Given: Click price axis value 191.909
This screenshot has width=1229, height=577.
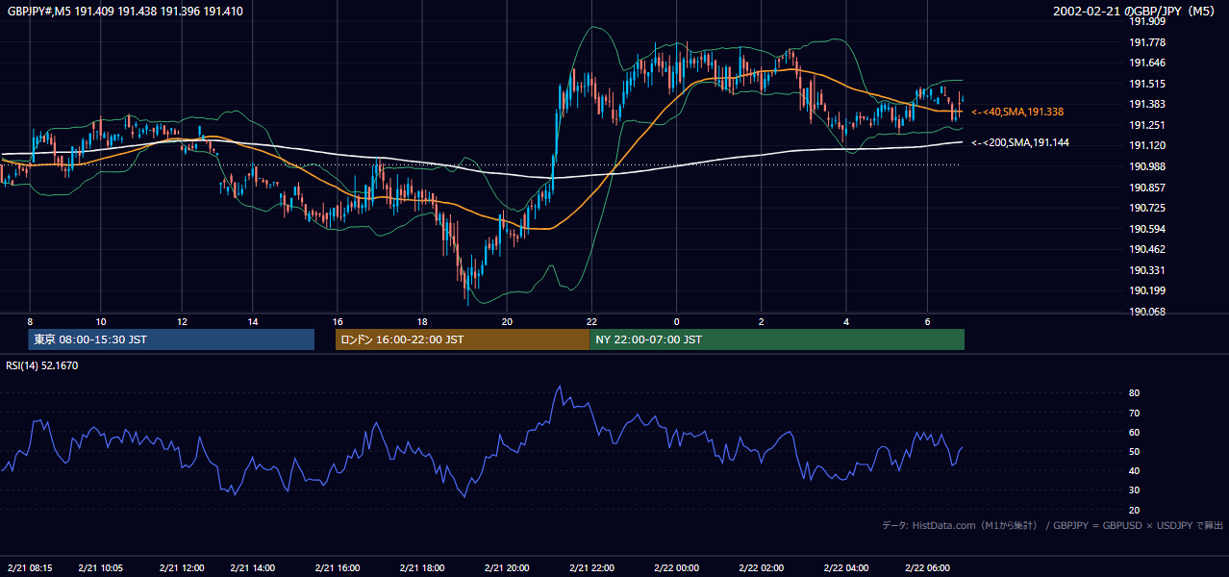Looking at the screenshot, I should click(x=1147, y=21).
